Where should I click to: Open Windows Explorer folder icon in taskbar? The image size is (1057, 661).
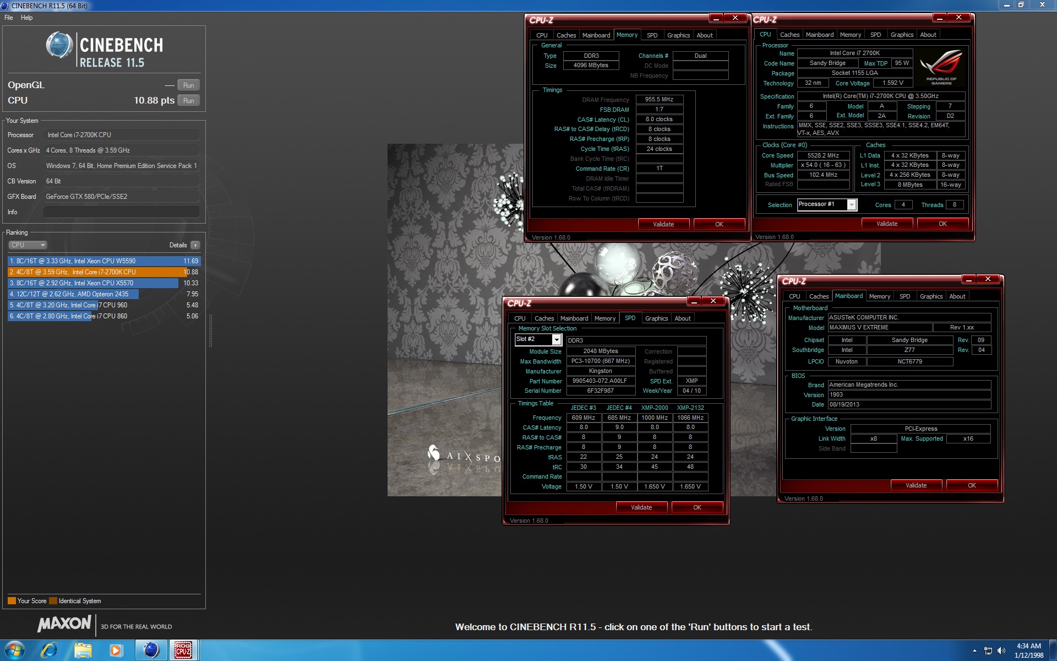(83, 651)
